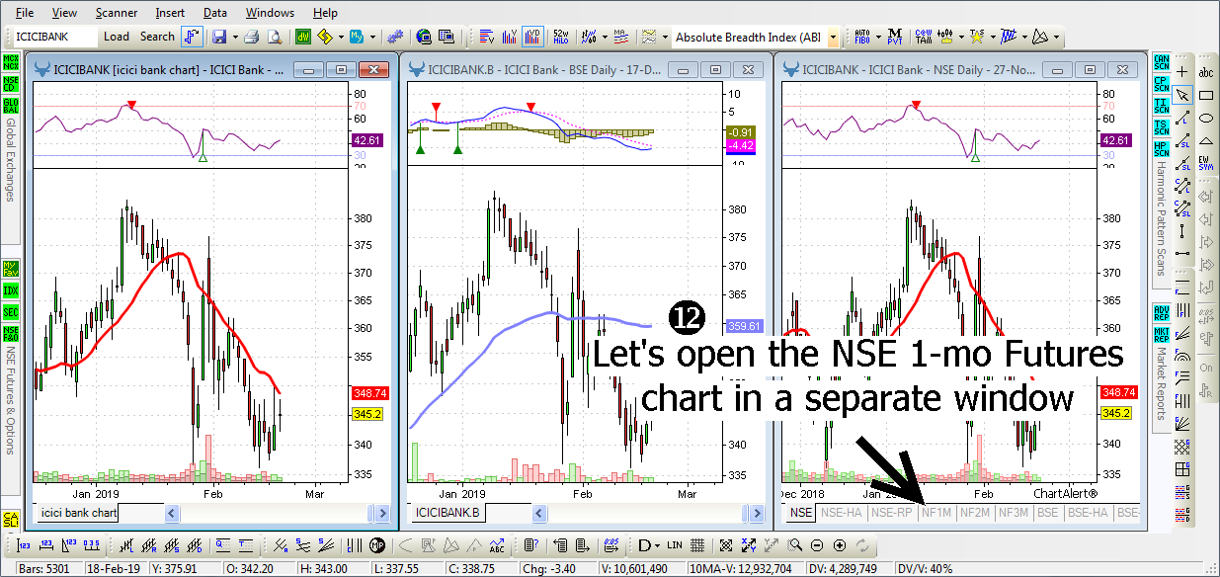Click the GLO BAL exchange icon
This screenshot has height=577, width=1220.
[x=11, y=106]
